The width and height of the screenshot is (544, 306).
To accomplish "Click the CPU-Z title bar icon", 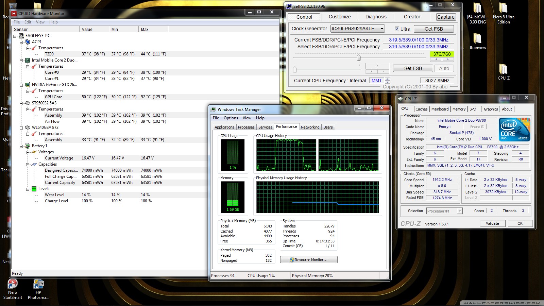I will tap(401, 99).
